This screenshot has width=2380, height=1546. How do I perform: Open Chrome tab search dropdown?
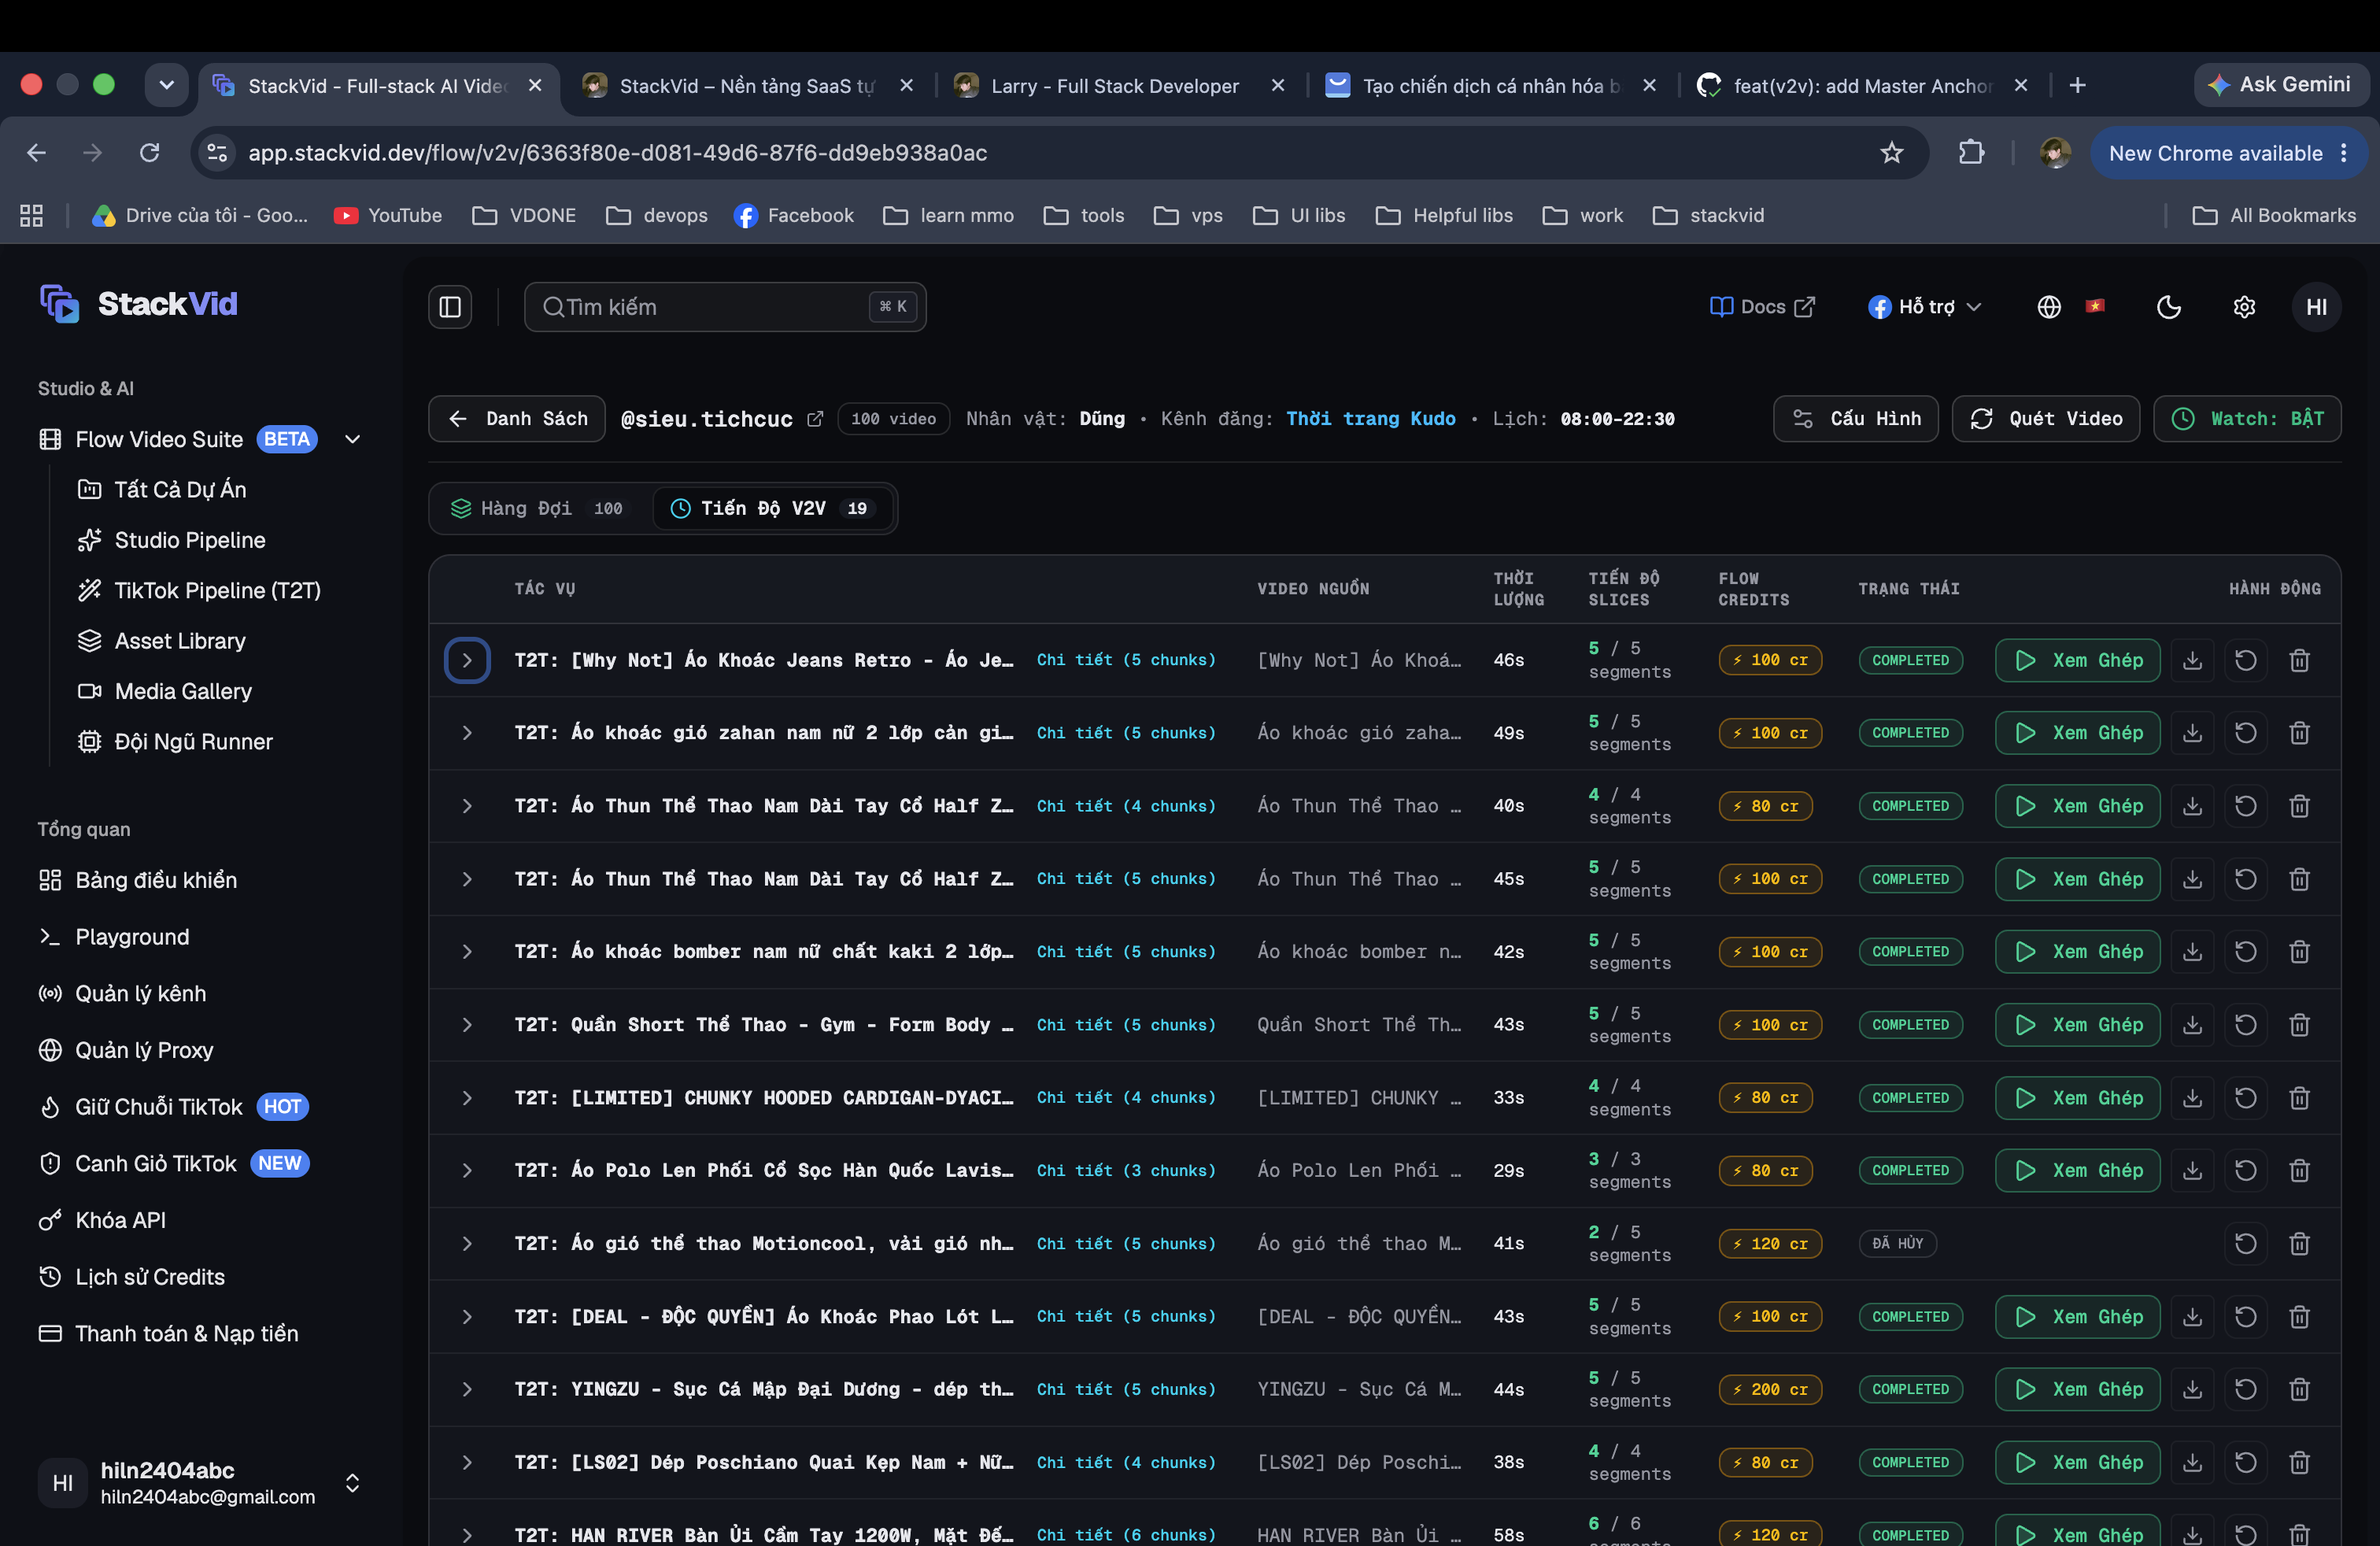167,85
